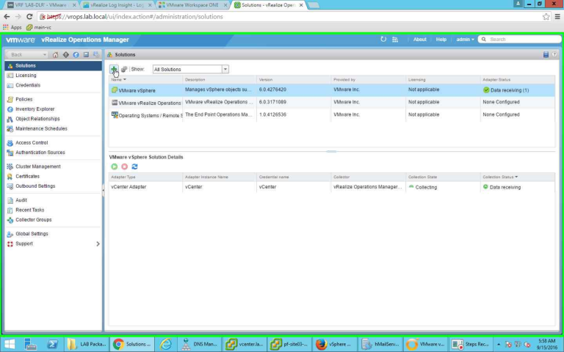
Task: Switch to DNS Manager taskbar item
Action: coord(199,344)
